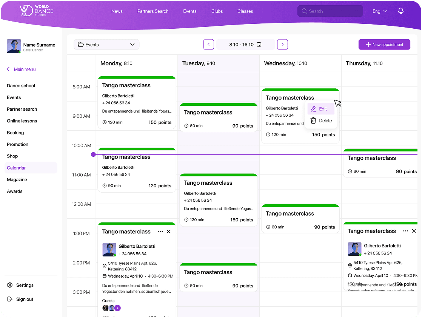Expand the Events filter dropdown

pos(106,45)
